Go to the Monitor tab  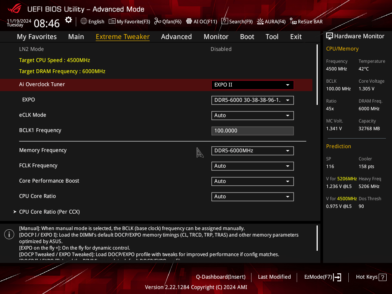tap(216, 37)
